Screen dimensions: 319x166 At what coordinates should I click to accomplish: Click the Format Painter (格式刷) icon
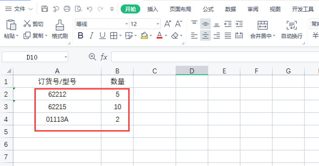coord(59,25)
